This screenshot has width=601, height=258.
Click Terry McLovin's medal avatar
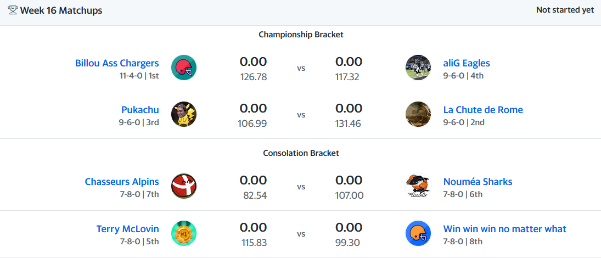[x=184, y=233]
